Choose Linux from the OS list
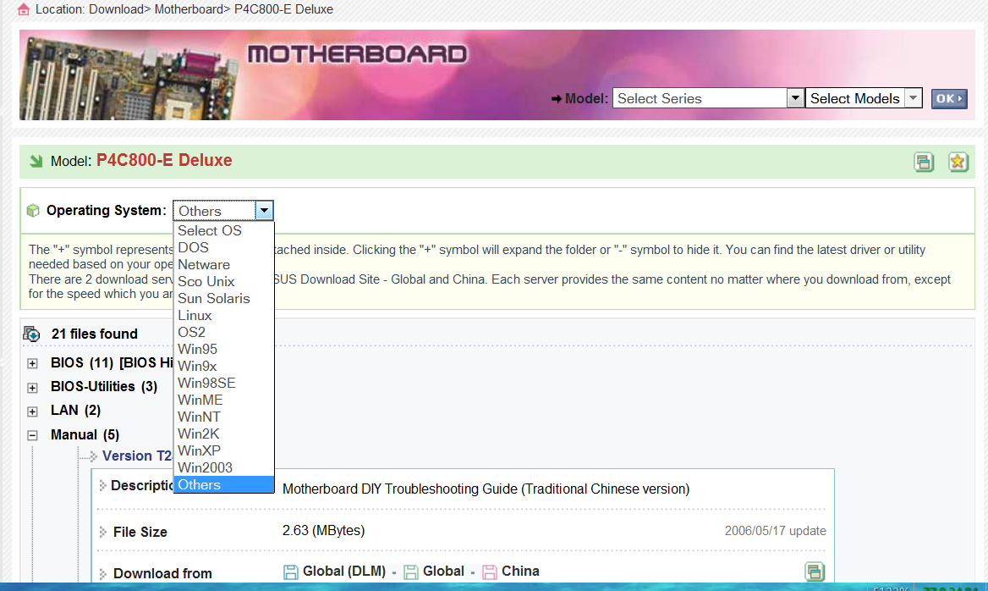988x591 pixels. (223, 315)
